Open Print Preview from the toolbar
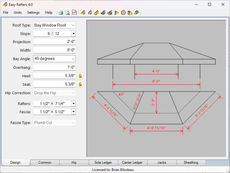 (x=68, y=13)
